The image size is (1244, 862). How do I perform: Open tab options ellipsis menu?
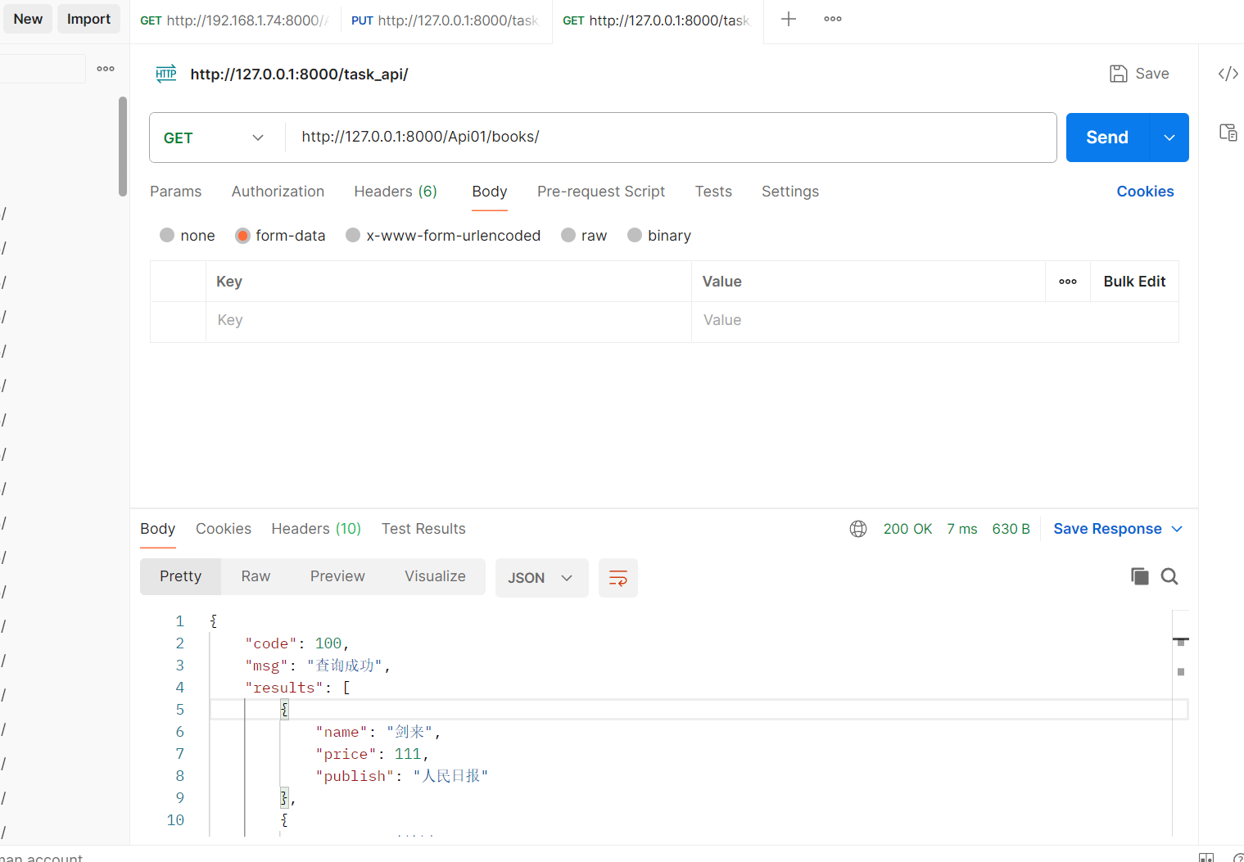tap(833, 19)
